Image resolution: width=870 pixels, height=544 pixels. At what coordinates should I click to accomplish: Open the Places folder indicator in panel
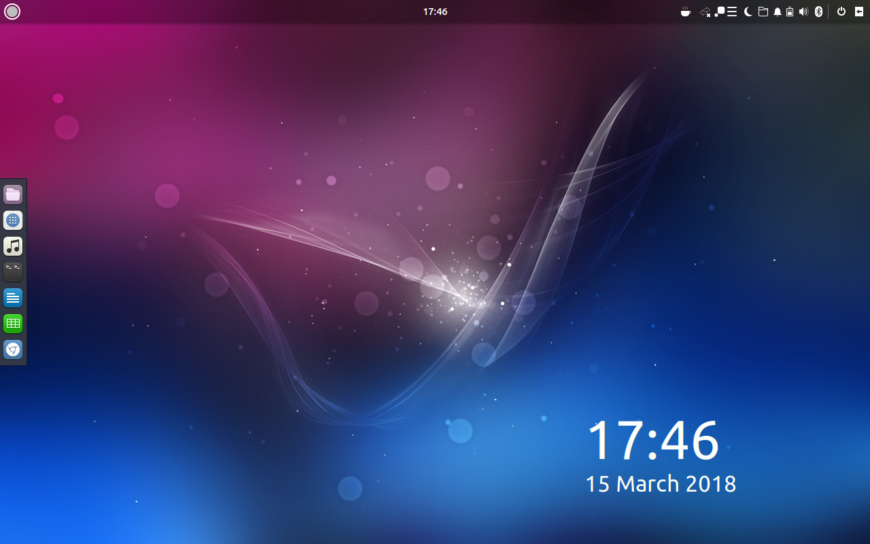click(x=763, y=12)
